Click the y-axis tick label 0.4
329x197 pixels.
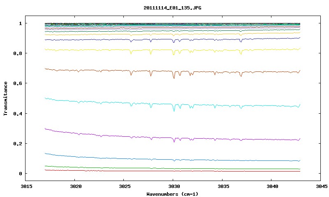point(18,113)
